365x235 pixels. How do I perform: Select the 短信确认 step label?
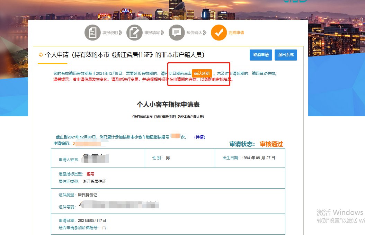pos(194,33)
